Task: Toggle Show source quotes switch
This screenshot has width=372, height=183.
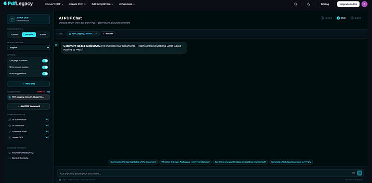Action: (x=45, y=67)
